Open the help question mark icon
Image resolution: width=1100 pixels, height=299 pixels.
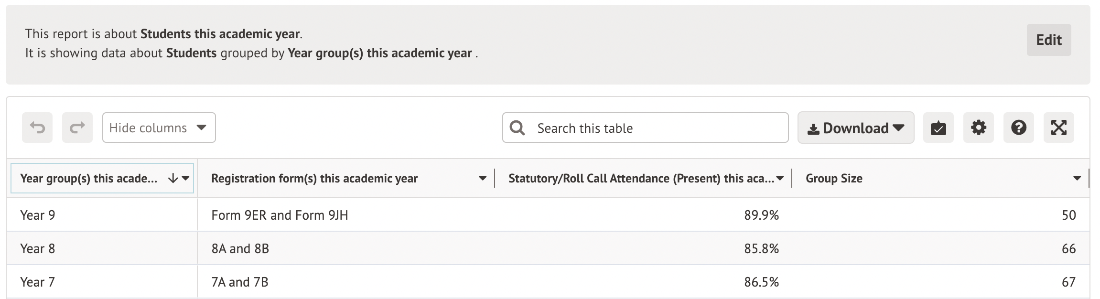(1018, 128)
